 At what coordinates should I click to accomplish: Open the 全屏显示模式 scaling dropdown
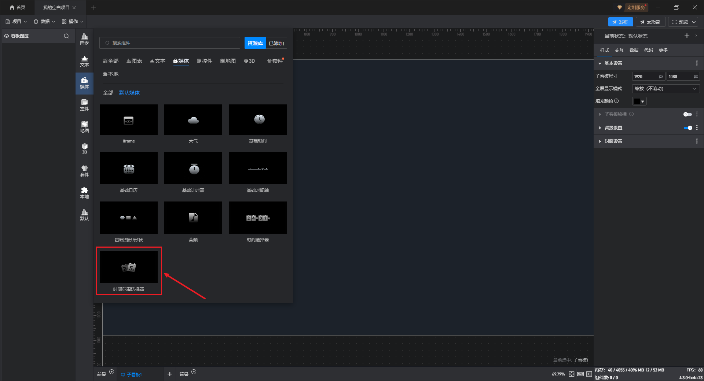[666, 89]
